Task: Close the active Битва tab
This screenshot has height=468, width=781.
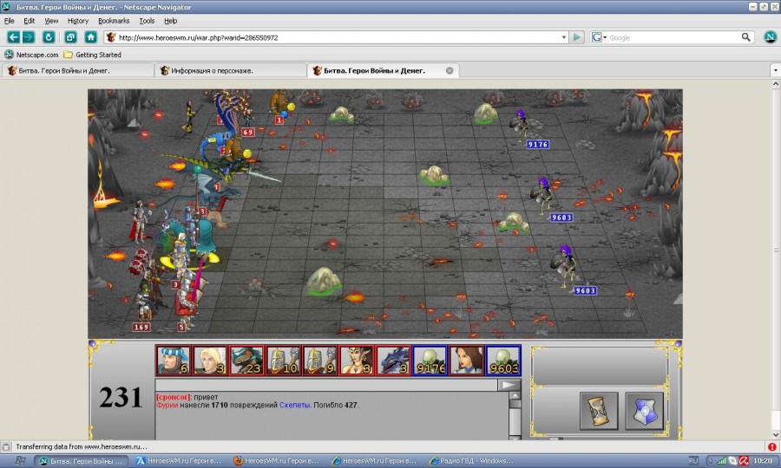Action: [450, 70]
